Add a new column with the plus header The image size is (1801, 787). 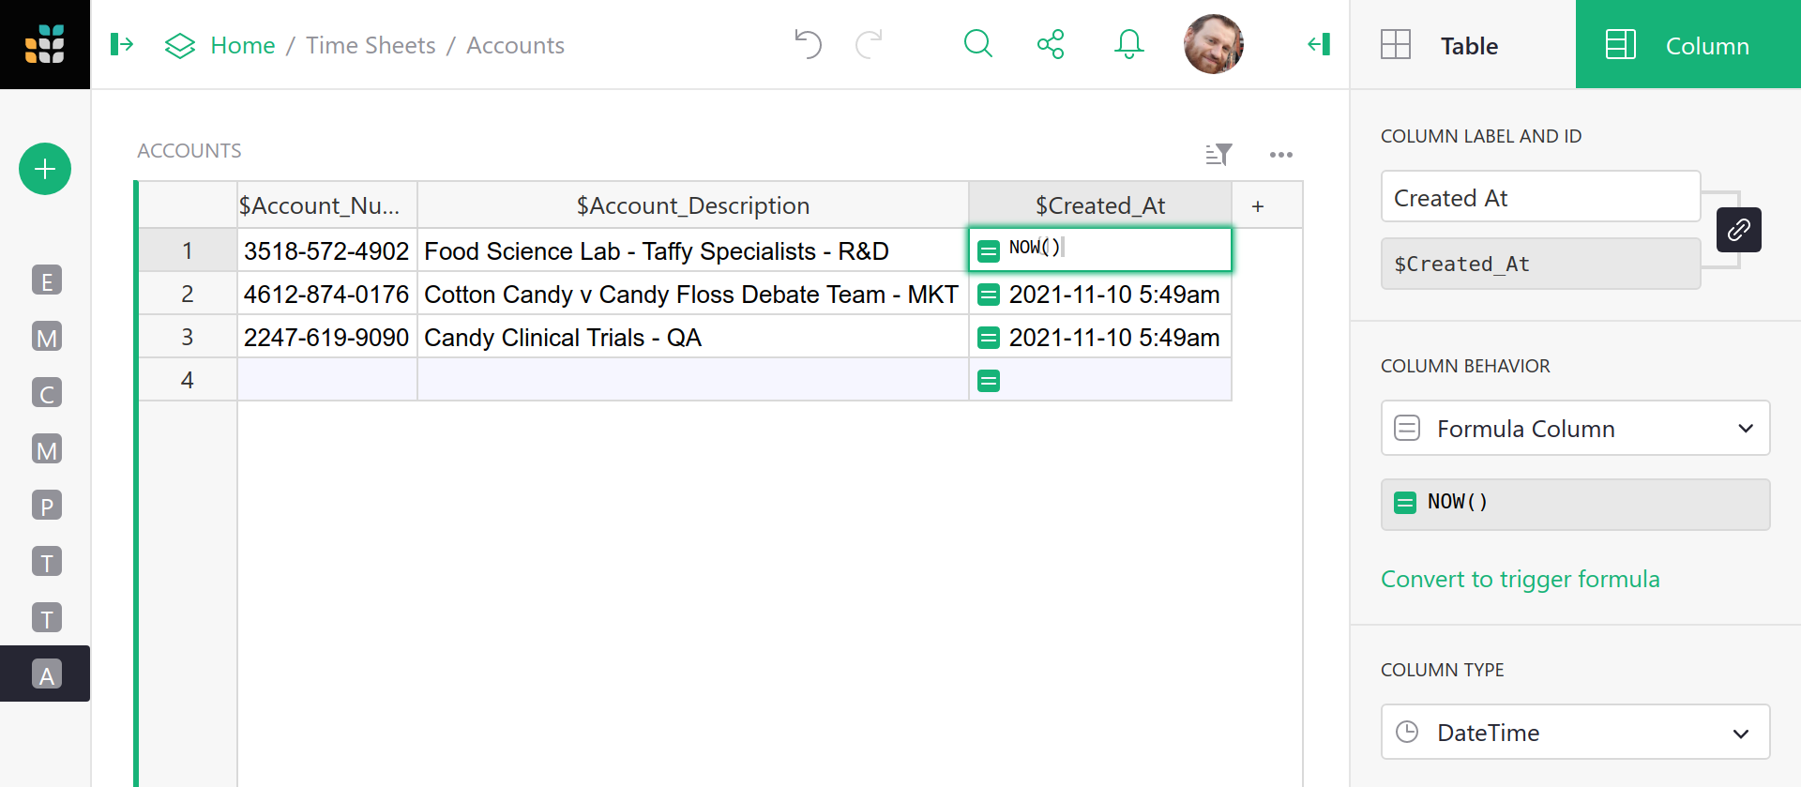[1258, 204]
